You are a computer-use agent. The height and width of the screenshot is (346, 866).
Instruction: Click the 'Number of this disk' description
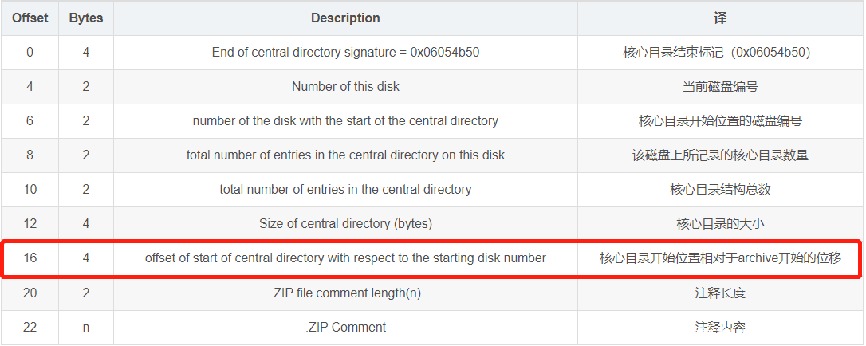click(345, 87)
